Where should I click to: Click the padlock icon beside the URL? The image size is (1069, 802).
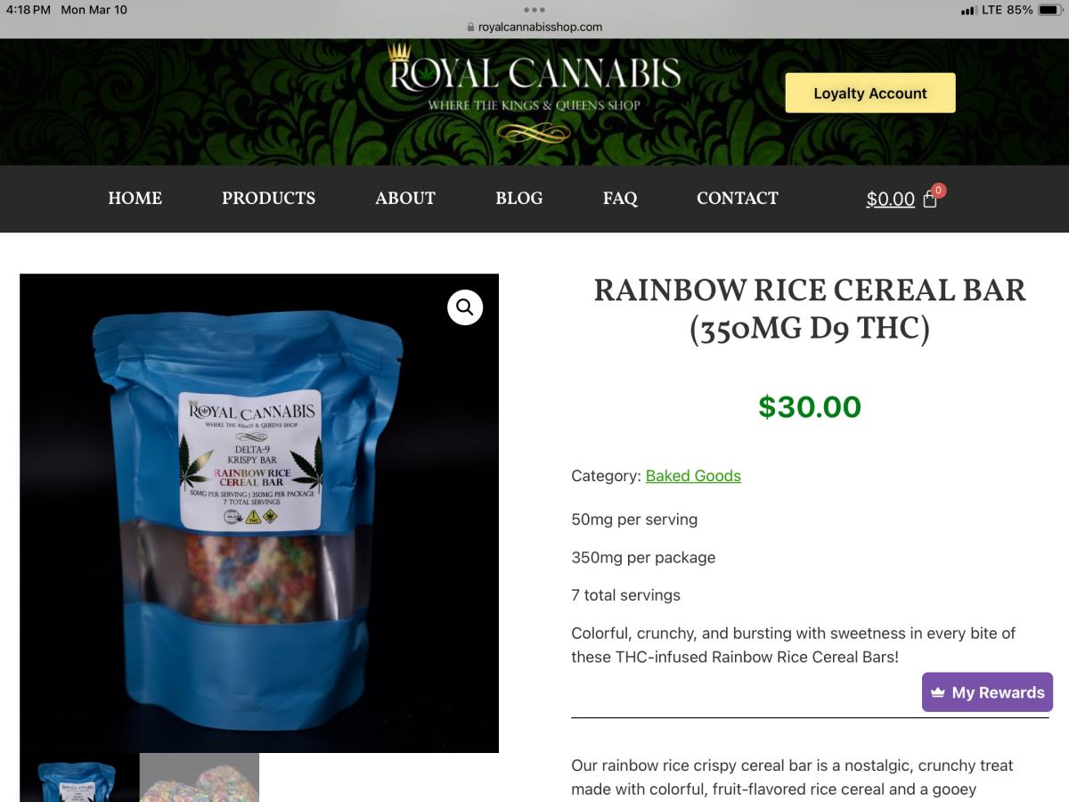tap(470, 27)
